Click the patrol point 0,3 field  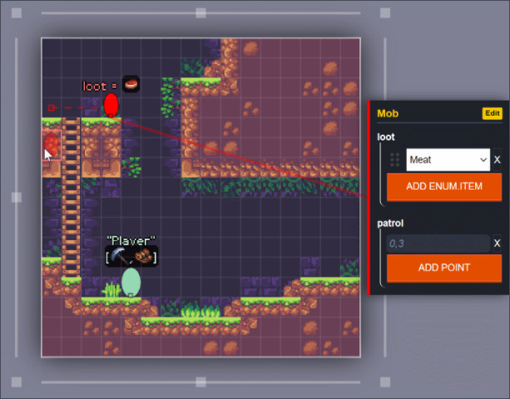point(438,244)
